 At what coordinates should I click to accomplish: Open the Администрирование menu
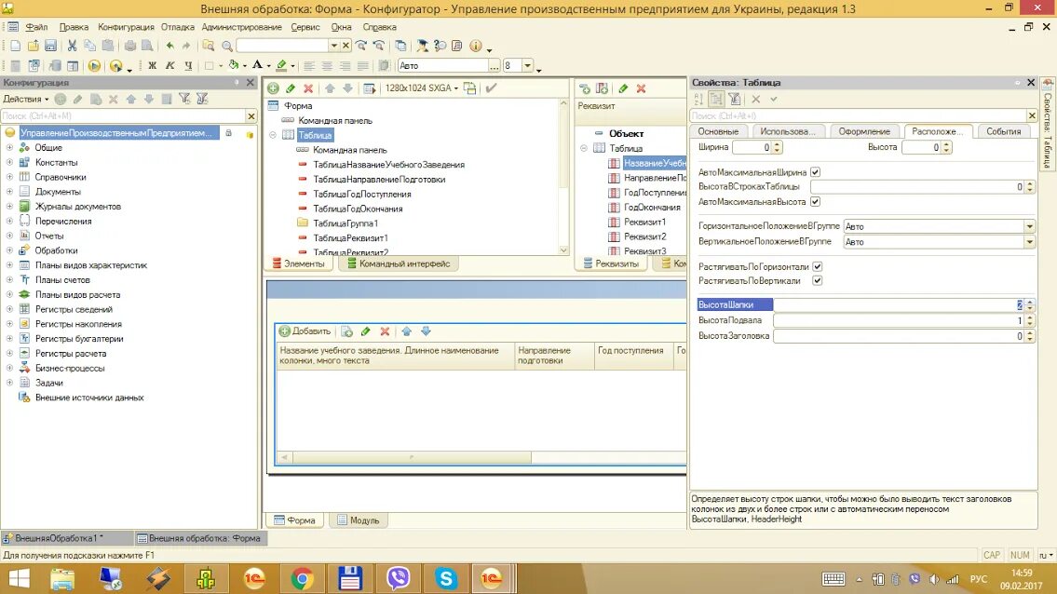coord(241,27)
